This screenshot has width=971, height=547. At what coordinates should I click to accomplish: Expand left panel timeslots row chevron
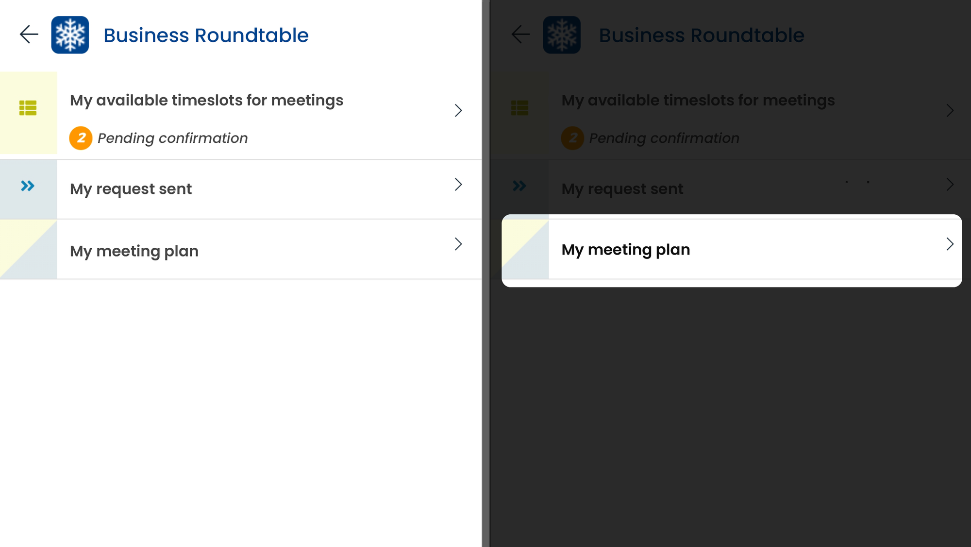click(458, 111)
